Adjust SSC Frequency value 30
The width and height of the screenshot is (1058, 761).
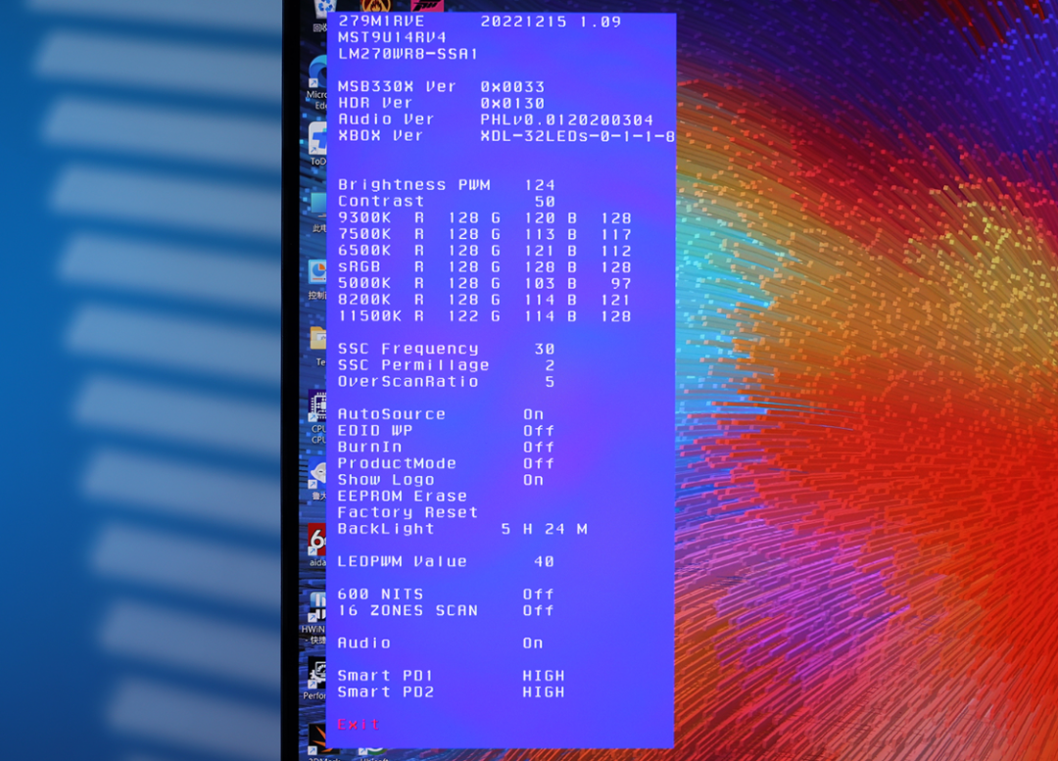pos(546,349)
